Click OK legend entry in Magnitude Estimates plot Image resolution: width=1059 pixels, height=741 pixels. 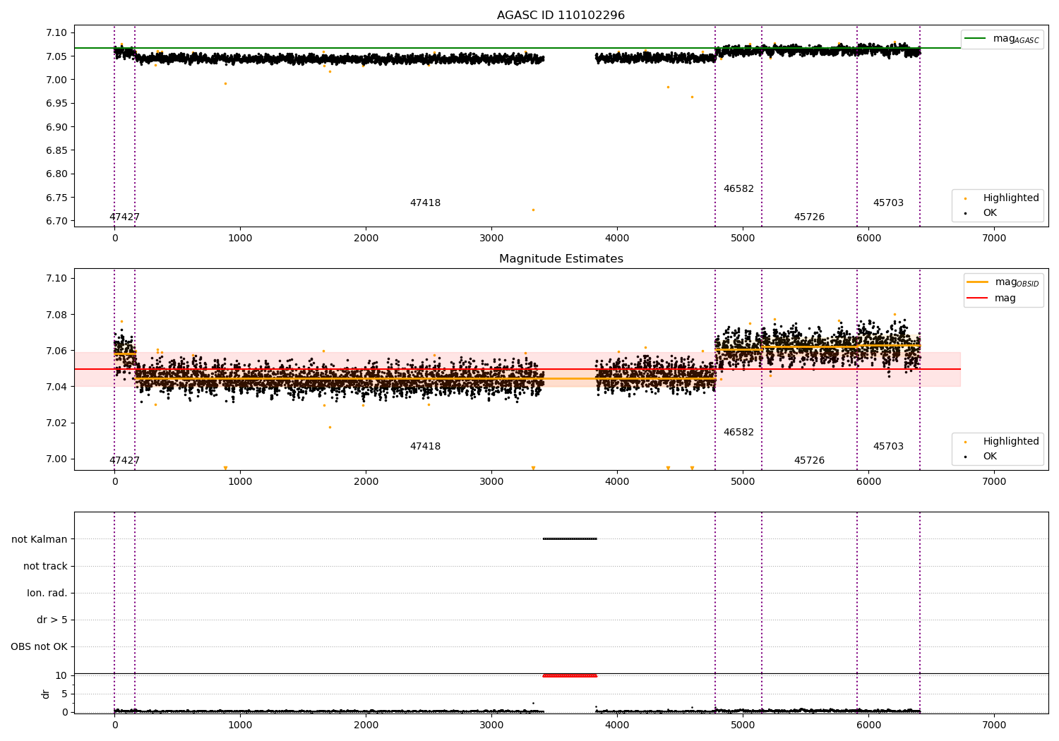tap(981, 457)
